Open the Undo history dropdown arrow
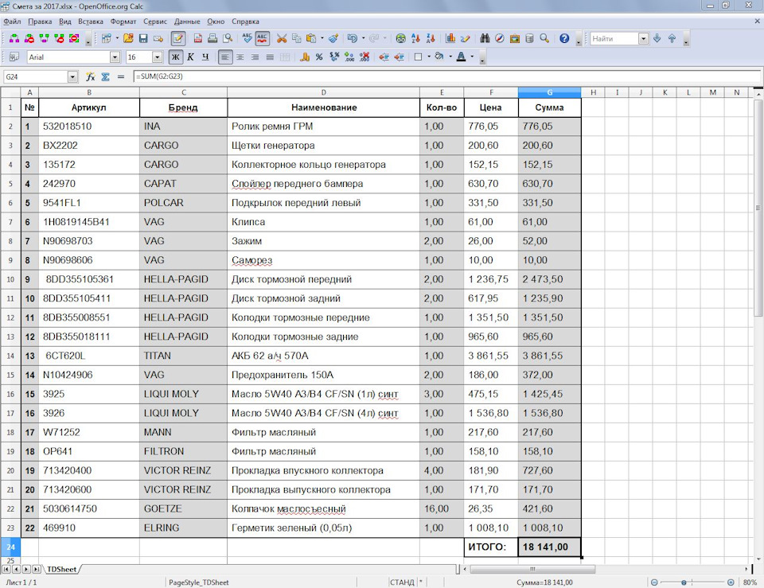Viewport: 764px width, 588px height. tap(363, 38)
